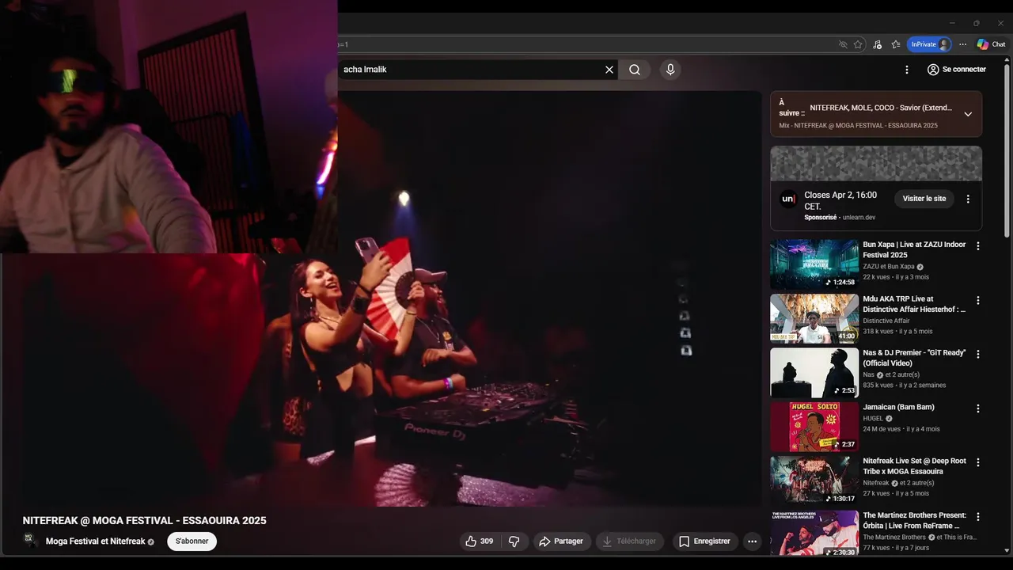
Task: Open Bun Xapa Live at ZAZU title
Action: click(914, 250)
